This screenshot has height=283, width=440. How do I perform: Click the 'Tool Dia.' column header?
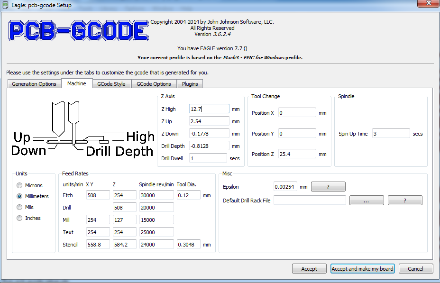coord(186,184)
